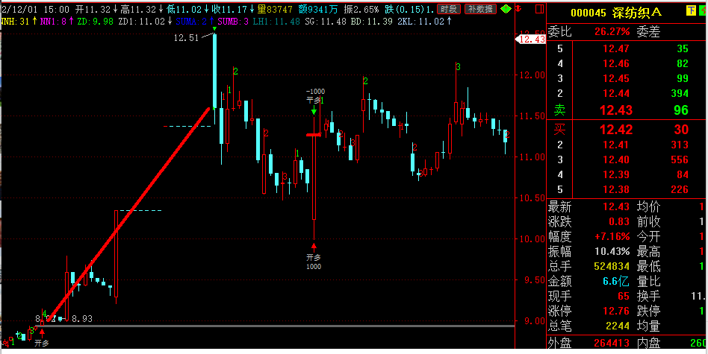Click the 均价 label
This screenshot has height=354, width=708.
[648, 207]
